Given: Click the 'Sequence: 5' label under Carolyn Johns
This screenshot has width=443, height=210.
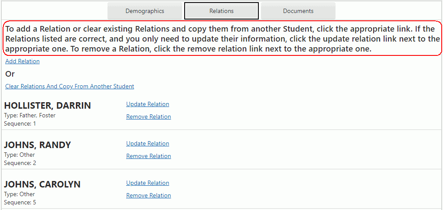Looking at the screenshot, I should tap(20, 203).
